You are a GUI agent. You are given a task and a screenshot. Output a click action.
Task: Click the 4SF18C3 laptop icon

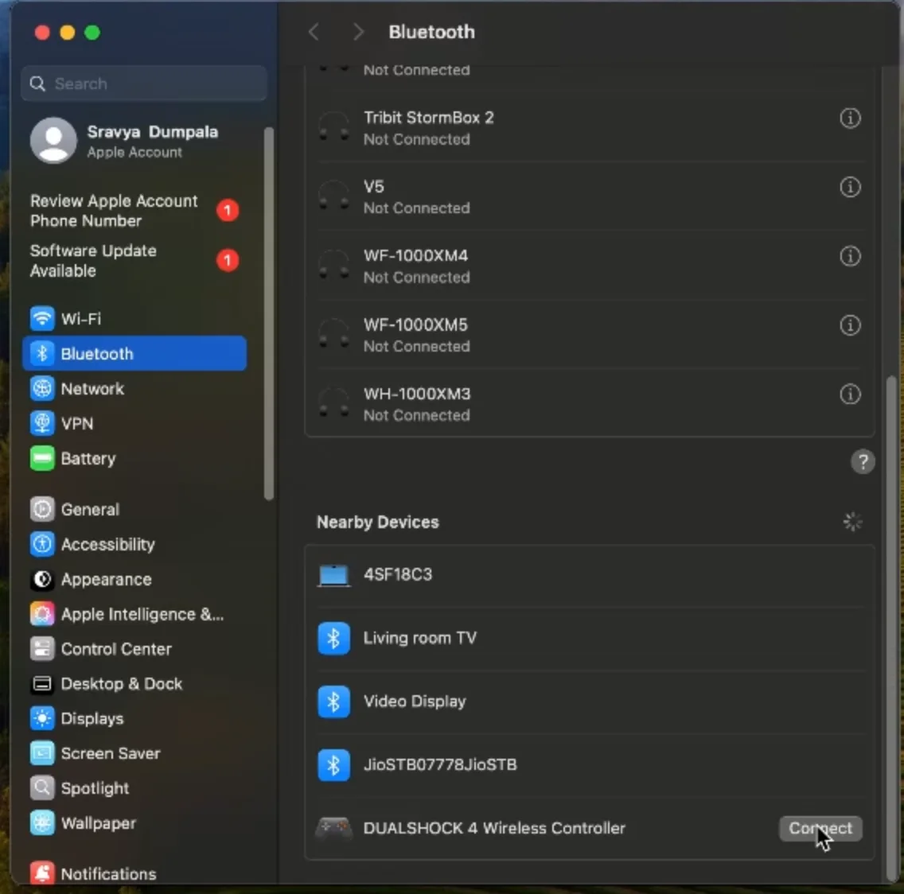click(x=333, y=575)
